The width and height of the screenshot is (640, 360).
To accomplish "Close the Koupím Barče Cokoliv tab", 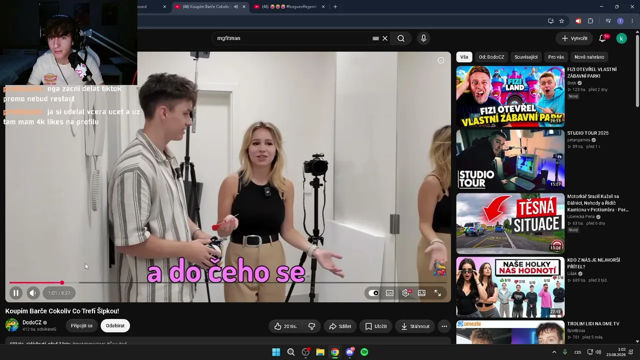I will coord(244,6).
